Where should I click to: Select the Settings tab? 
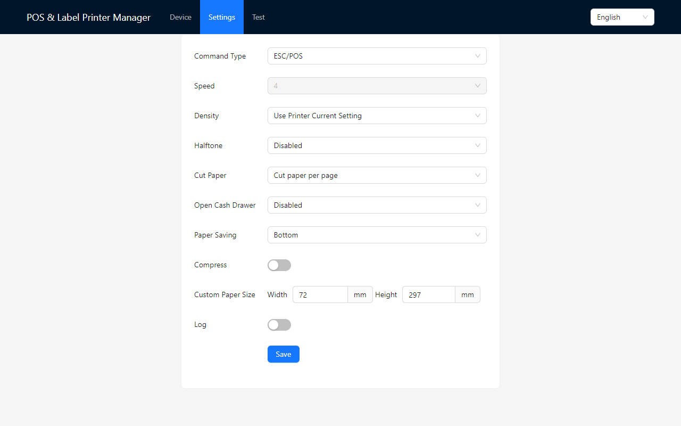221,17
